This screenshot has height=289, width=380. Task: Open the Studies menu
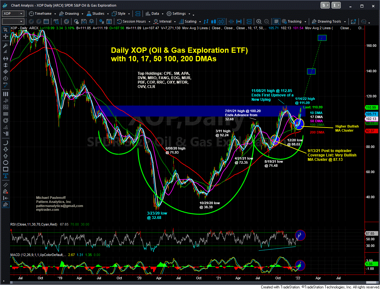99,14
